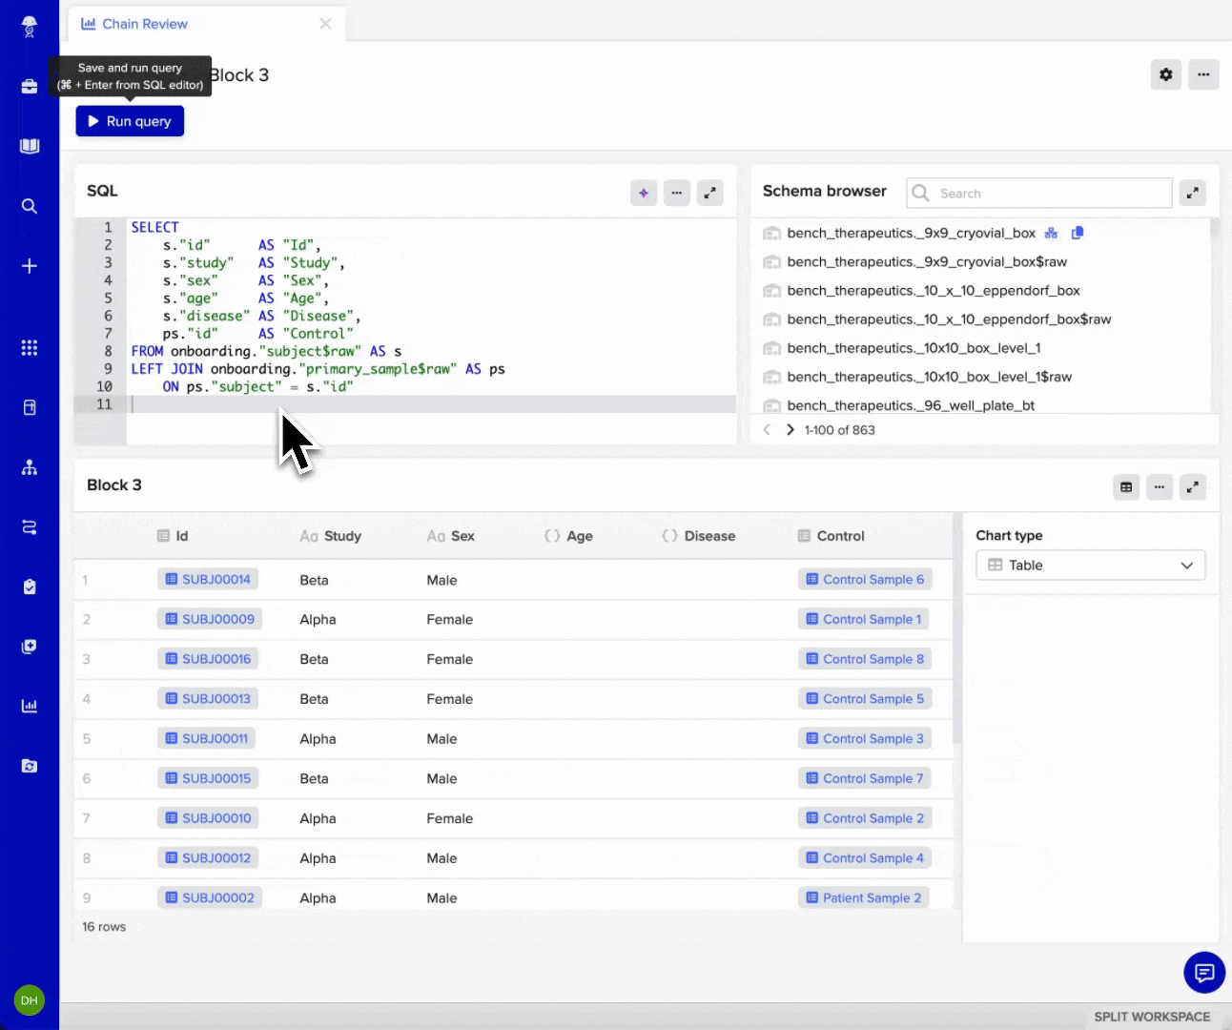The image size is (1232, 1030).
Task: Open the chat bubble at the bottom right
Action: pyautogui.click(x=1203, y=972)
